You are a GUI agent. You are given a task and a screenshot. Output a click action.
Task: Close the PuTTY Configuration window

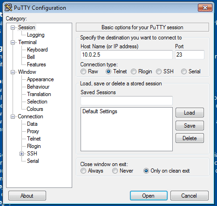205,8
